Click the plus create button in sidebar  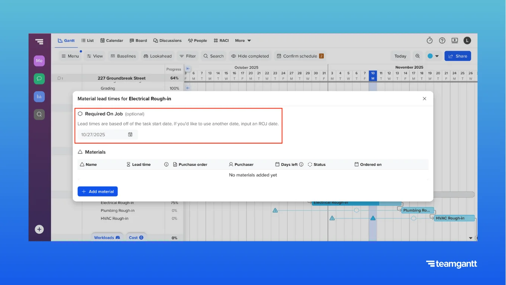(x=39, y=229)
